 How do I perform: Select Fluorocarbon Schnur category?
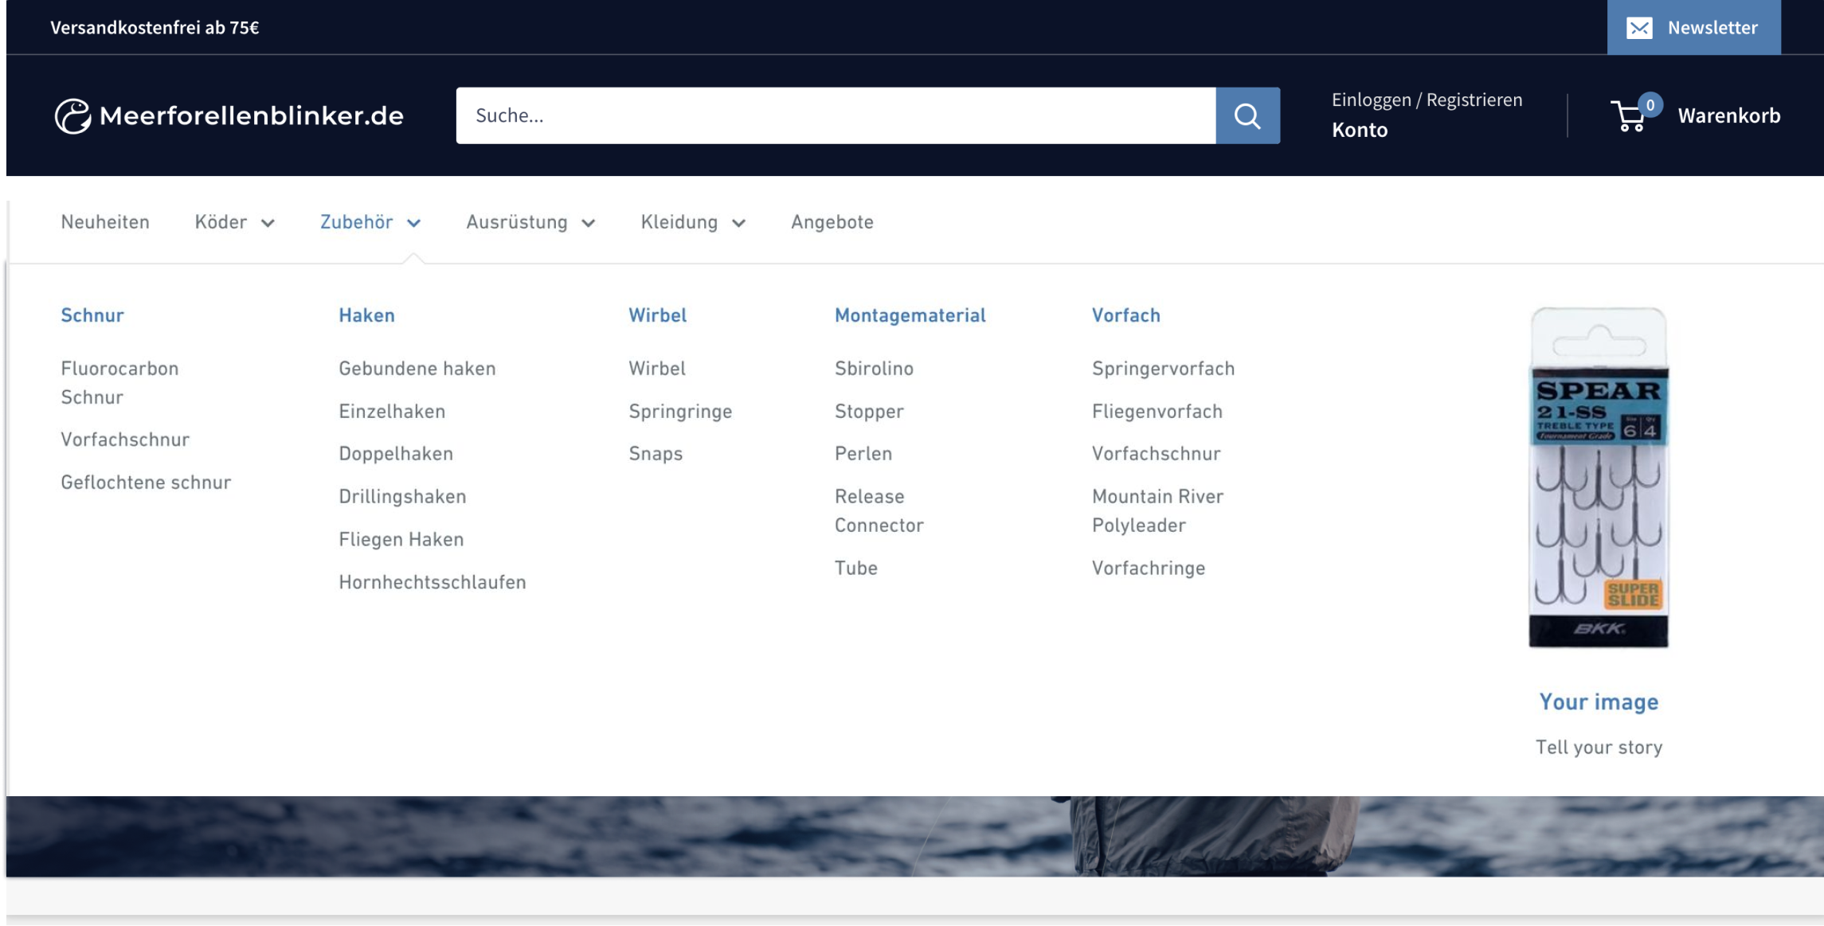coord(119,383)
